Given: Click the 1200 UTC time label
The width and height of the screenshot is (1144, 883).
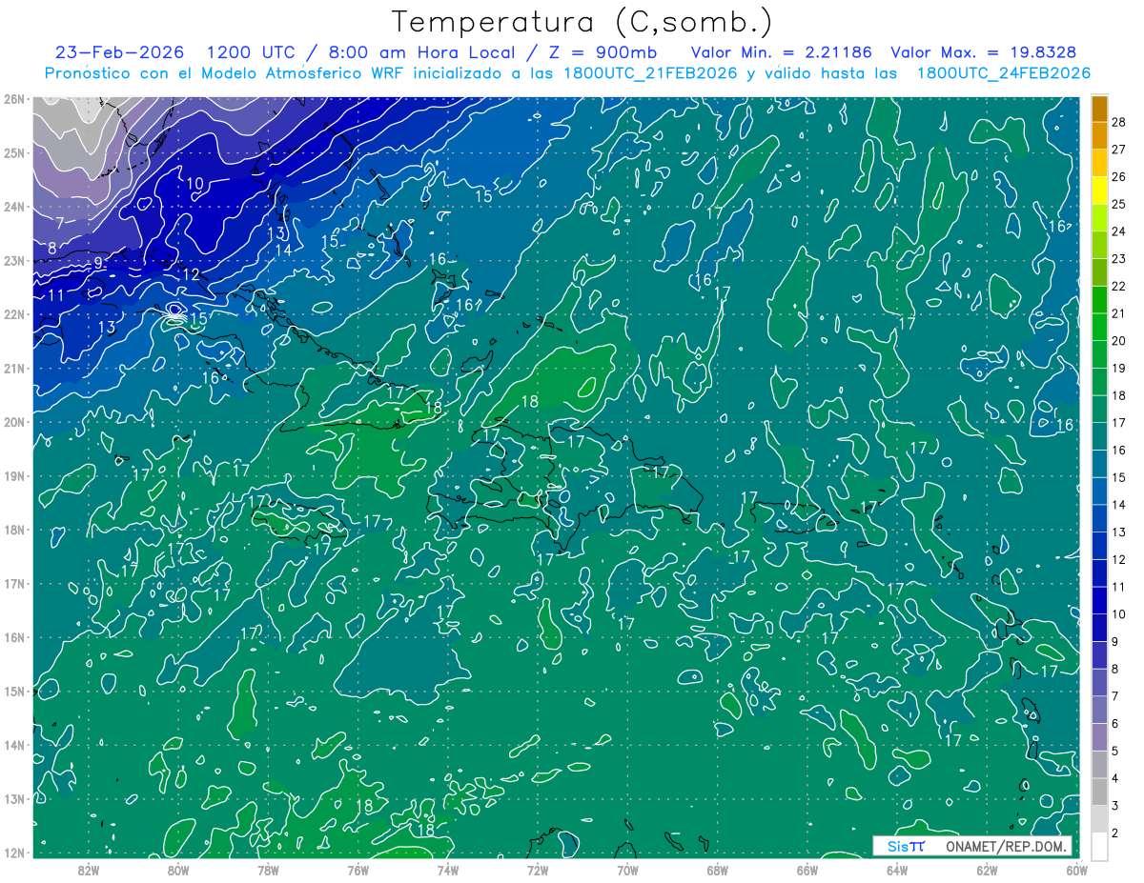Looking at the screenshot, I should coord(253,52).
